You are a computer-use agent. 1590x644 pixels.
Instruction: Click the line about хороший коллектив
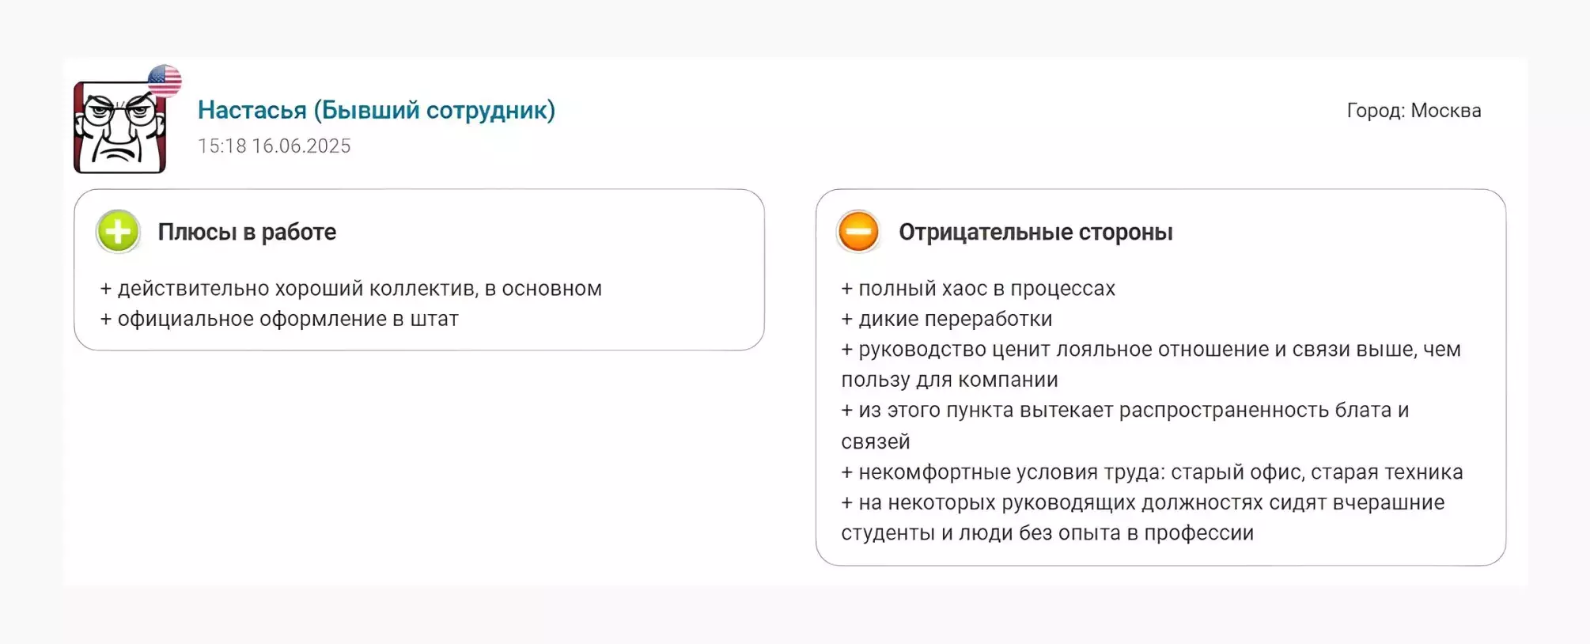click(x=351, y=289)
